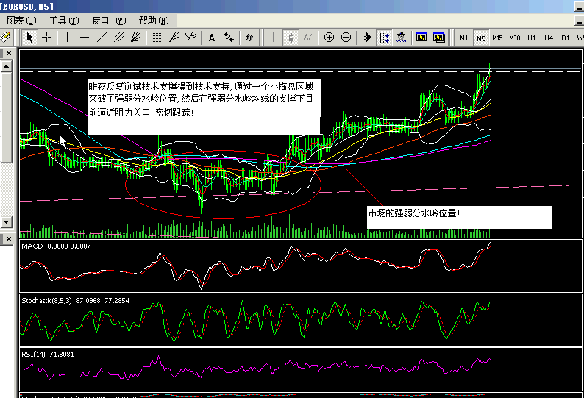Image resolution: width=584 pixels, height=398 pixels.
Task: Switch to bar chart display
Action: pos(274,38)
